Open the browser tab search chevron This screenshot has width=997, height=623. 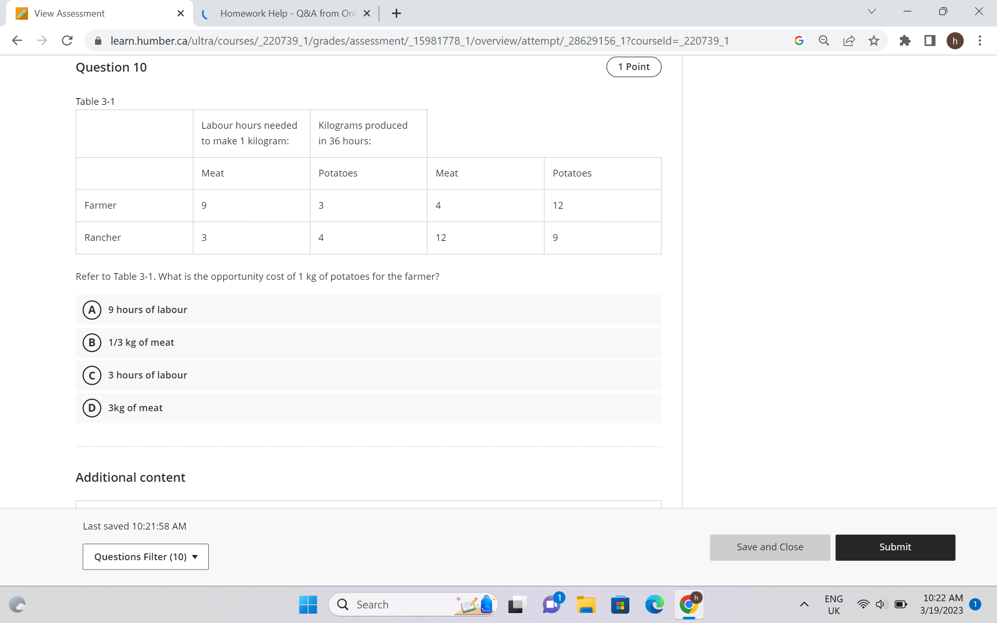[x=871, y=11]
